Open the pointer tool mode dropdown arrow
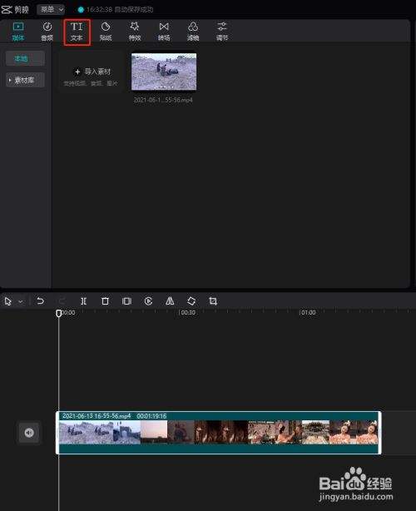The width and height of the screenshot is (416, 511). 21,302
